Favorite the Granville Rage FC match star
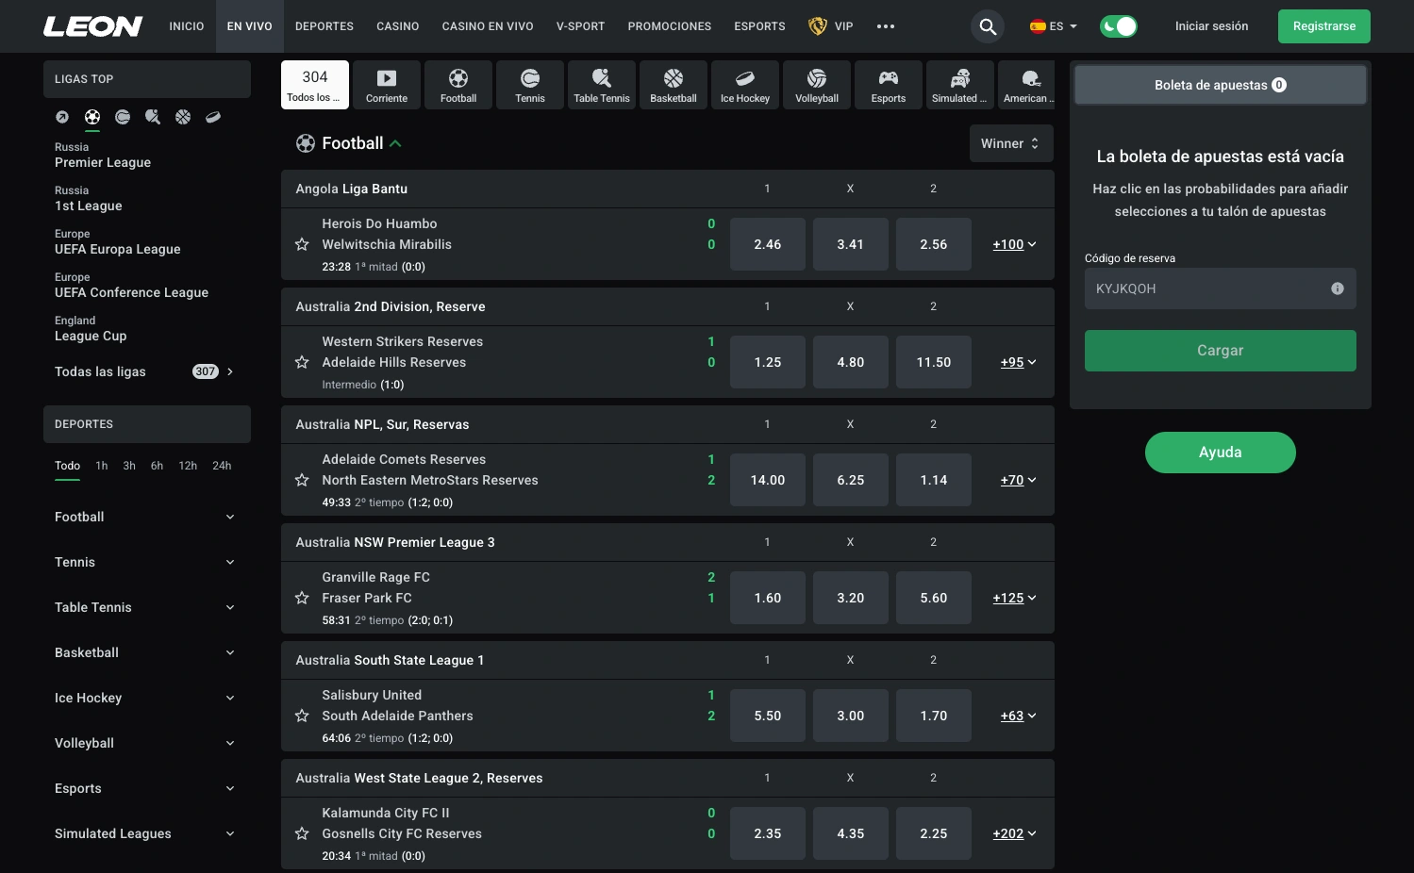The height and width of the screenshot is (873, 1414). tap(302, 598)
